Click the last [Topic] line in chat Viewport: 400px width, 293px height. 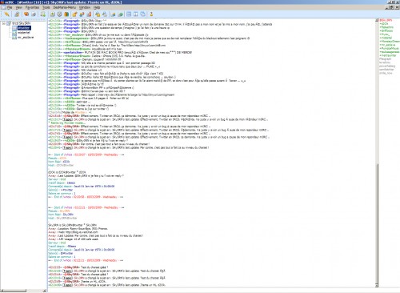(x=107, y=285)
